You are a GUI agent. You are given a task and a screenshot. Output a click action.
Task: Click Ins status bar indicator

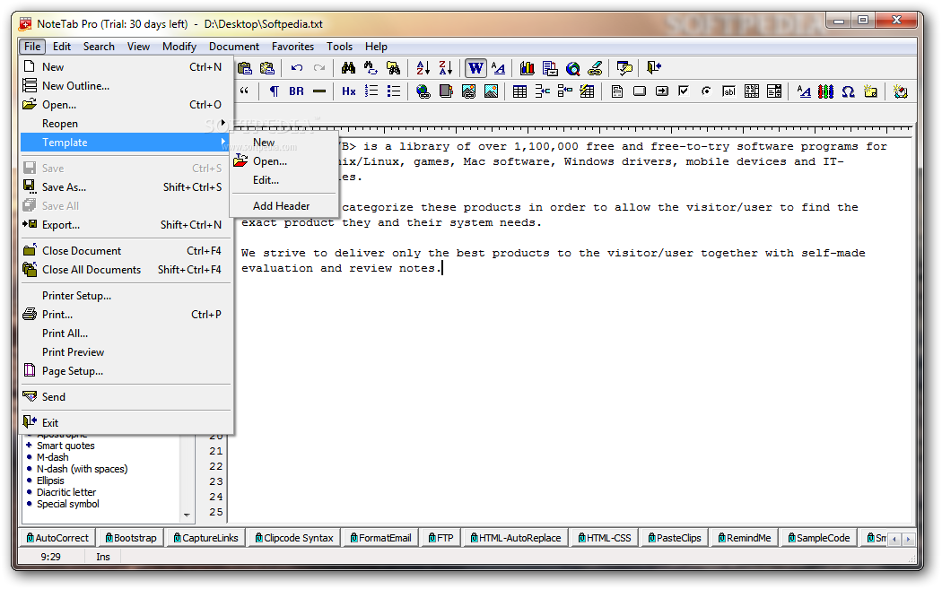click(103, 557)
